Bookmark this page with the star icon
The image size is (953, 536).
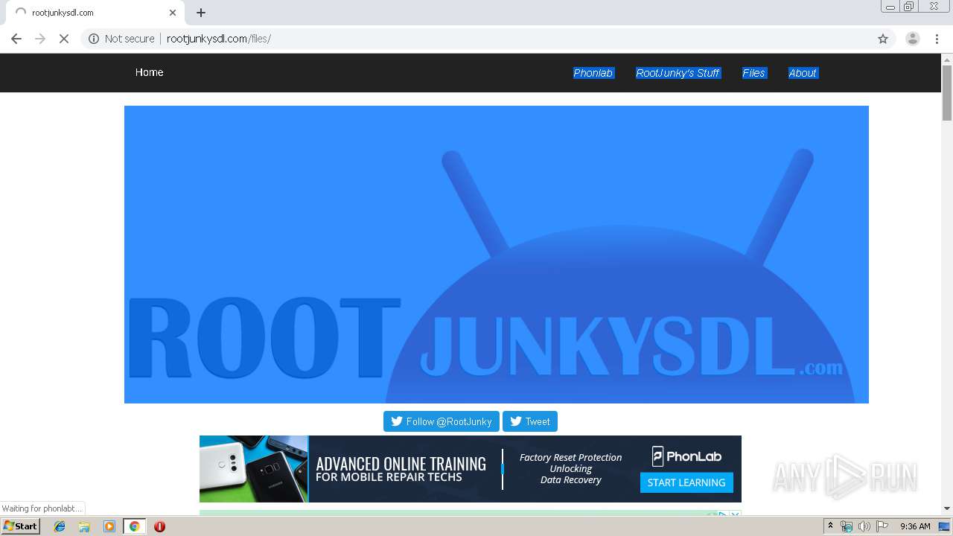pyautogui.click(x=883, y=39)
